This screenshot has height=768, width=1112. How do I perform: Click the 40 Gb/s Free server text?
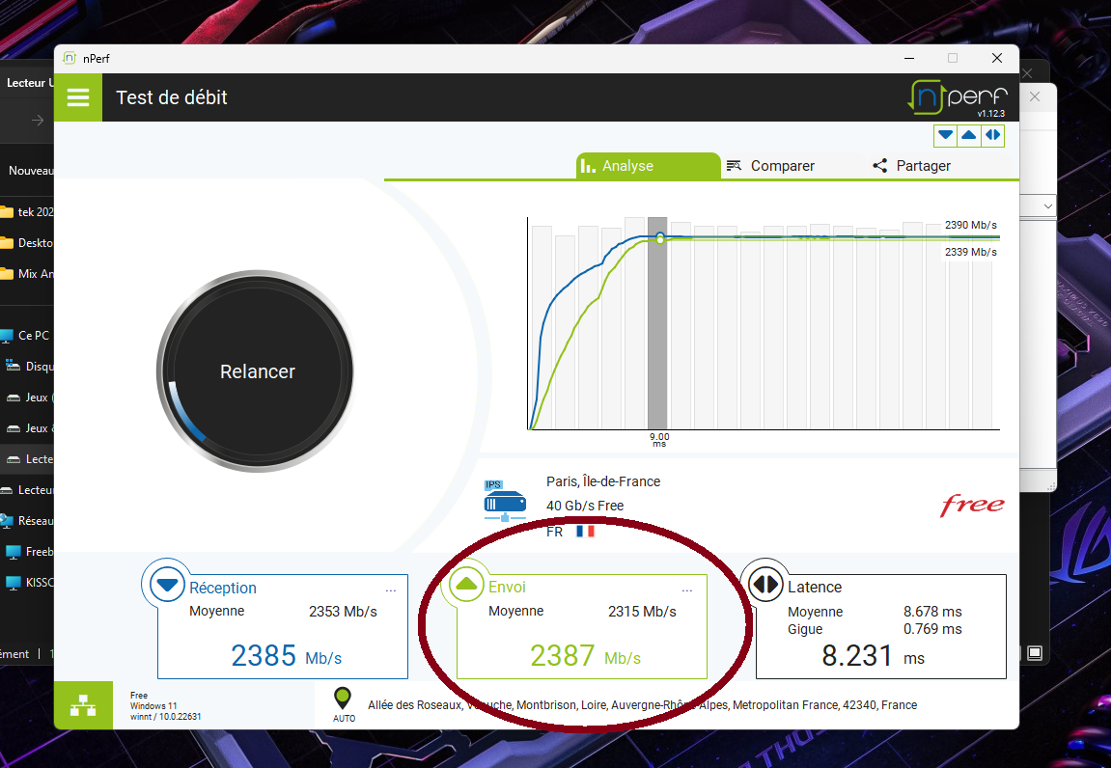point(584,506)
